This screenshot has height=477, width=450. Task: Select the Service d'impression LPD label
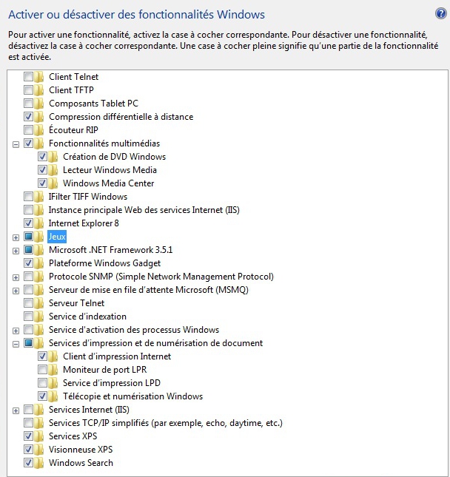[x=112, y=383]
